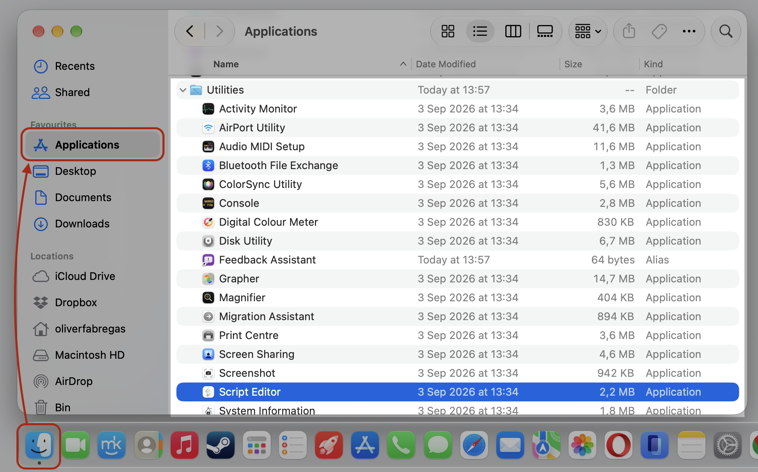Switch Finder to icon view
Image resolution: width=758 pixels, height=472 pixels.
[x=447, y=31]
